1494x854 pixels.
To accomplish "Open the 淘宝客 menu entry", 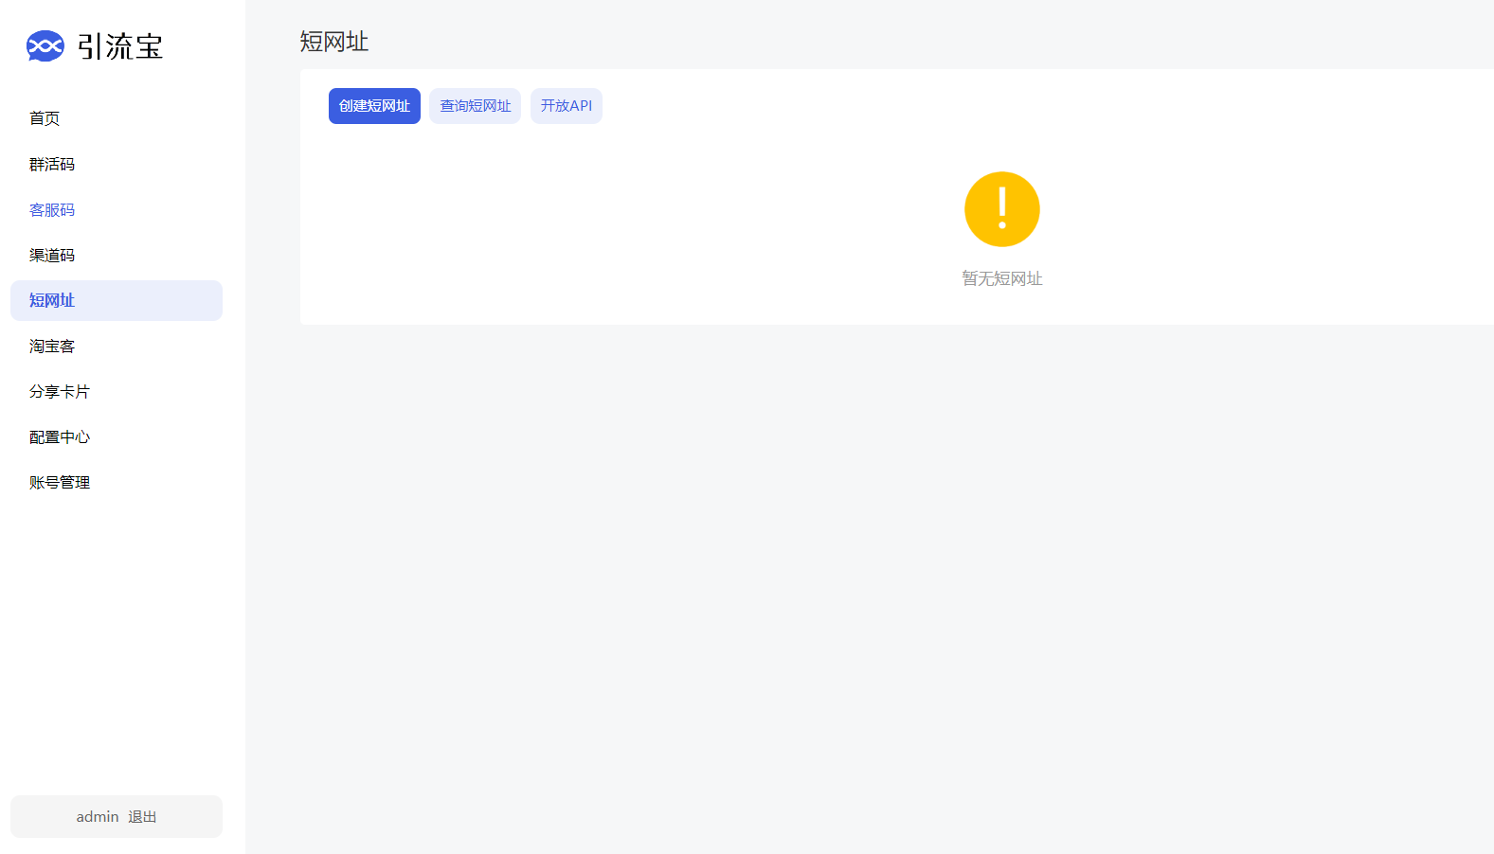I will 52,346.
